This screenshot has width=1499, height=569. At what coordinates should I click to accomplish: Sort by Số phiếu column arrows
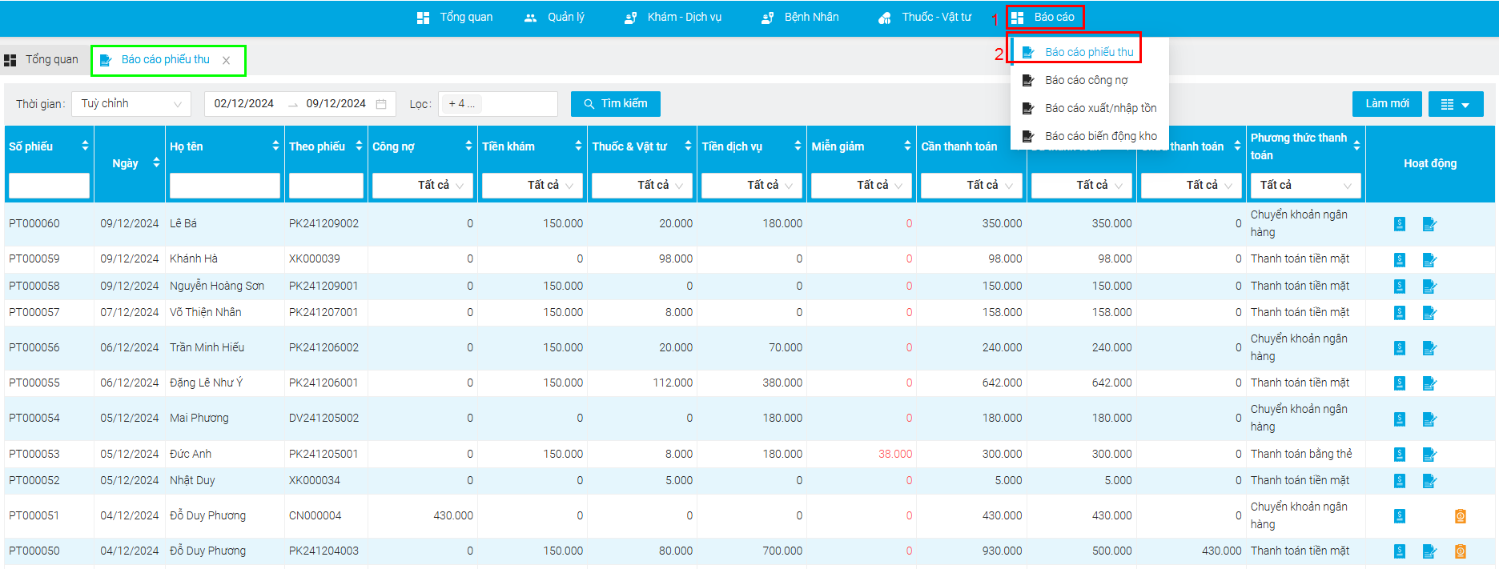point(85,146)
